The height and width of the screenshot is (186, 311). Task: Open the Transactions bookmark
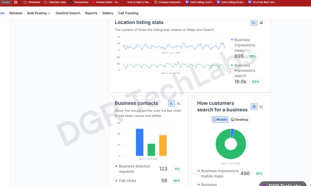tap(79, 2)
